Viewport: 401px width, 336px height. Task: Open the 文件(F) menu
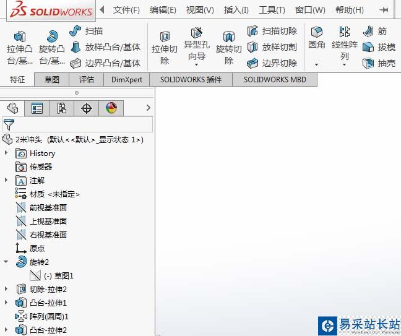(126, 10)
